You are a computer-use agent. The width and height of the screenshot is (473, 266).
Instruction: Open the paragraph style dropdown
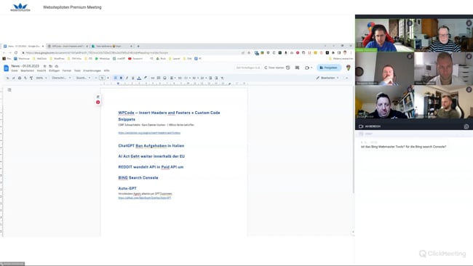[x=61, y=78]
